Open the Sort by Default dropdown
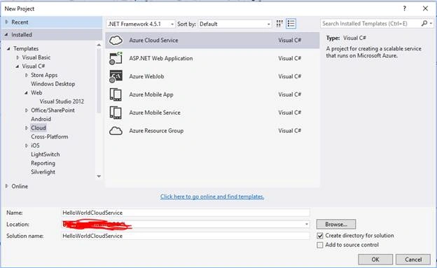Screen dimensions: 437x268 pyautogui.click(x=235, y=24)
